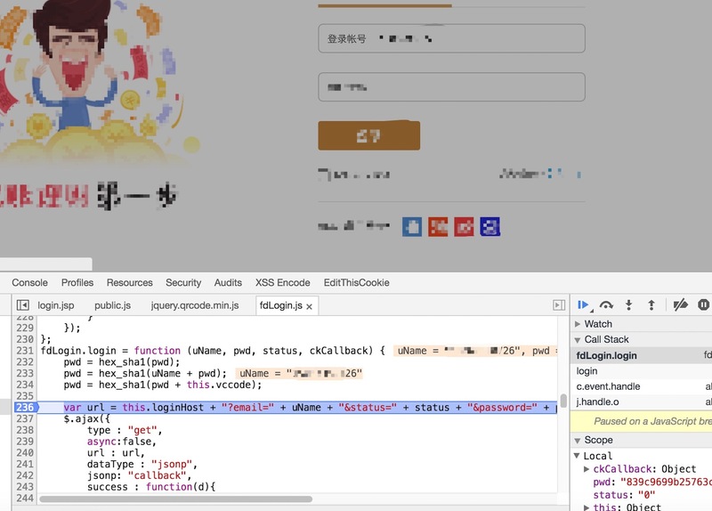Toggle pause on exceptions button

point(703,304)
